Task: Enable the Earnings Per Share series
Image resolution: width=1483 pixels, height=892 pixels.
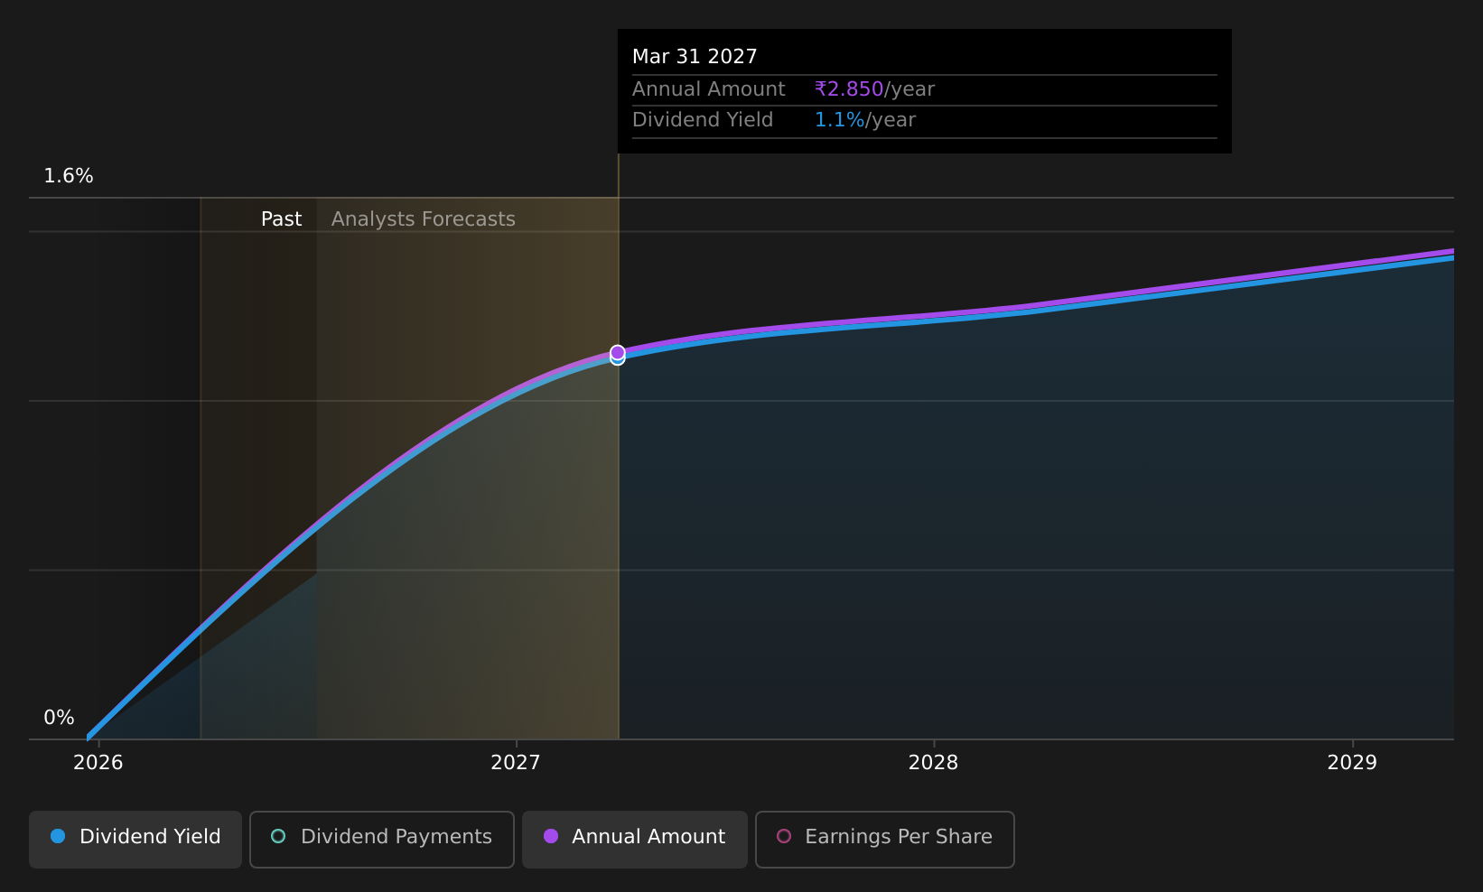Action: tap(884, 839)
